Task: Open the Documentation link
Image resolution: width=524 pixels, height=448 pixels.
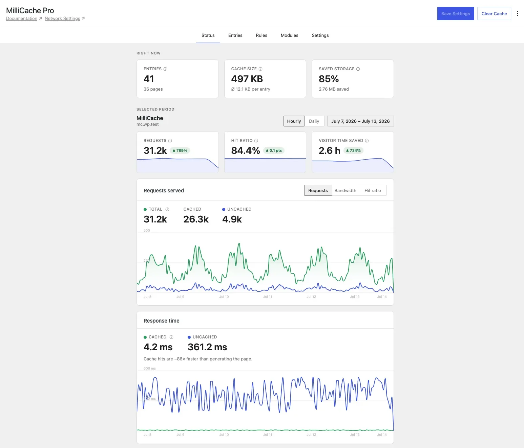Action: tap(22, 18)
